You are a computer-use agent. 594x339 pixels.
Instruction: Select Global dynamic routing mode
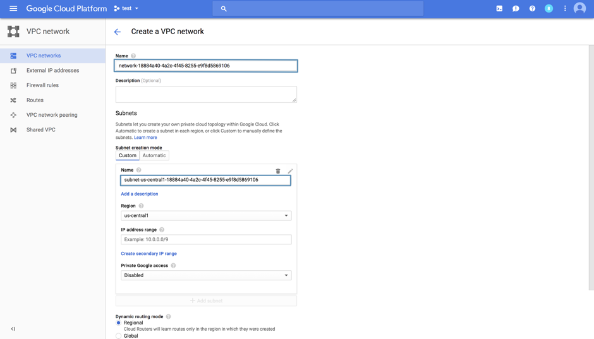coord(119,336)
